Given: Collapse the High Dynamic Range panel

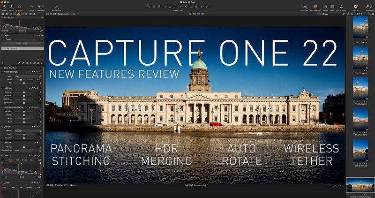Looking at the screenshot, I should click(x=2, y=107).
